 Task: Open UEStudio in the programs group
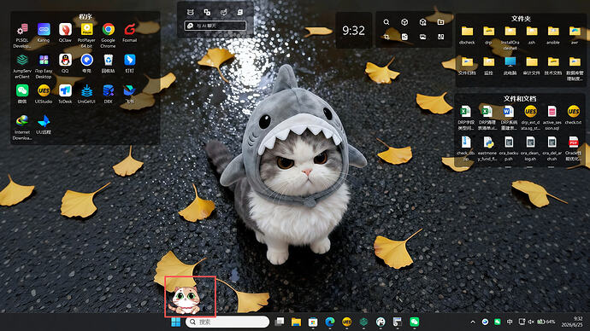[44, 94]
